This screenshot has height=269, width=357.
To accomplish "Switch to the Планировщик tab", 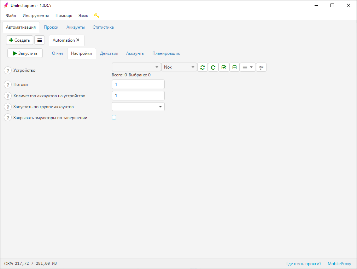I will [x=166, y=53].
